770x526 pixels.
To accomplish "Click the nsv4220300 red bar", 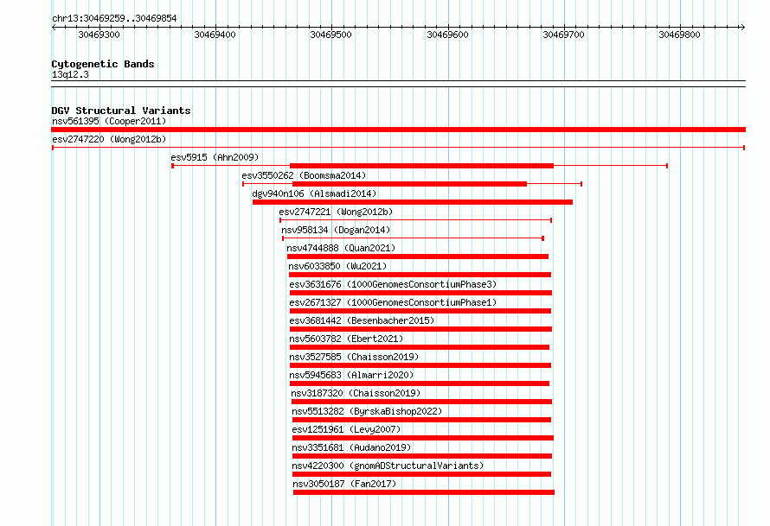I will click(x=422, y=474).
